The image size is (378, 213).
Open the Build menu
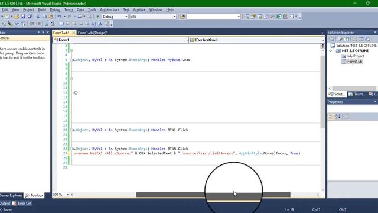[42, 9]
